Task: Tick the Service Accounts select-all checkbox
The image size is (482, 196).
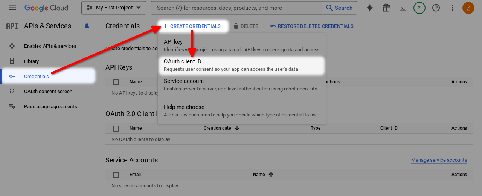Action: coord(116,175)
